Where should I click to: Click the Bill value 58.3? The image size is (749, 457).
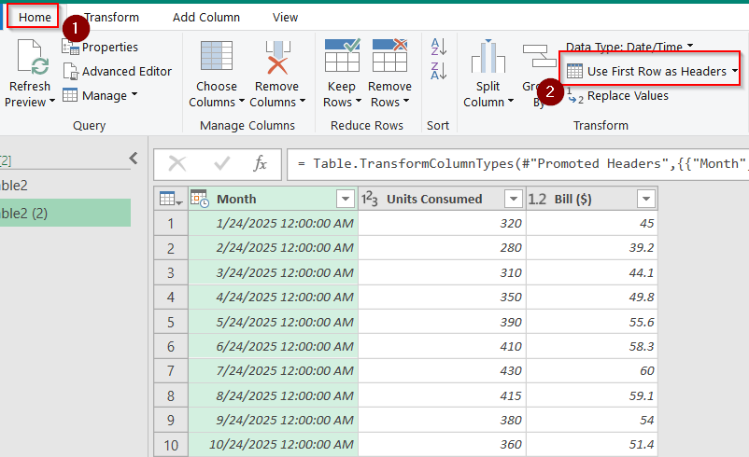tap(592, 346)
